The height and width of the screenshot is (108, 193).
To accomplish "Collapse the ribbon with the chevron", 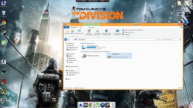I will 179,27.
